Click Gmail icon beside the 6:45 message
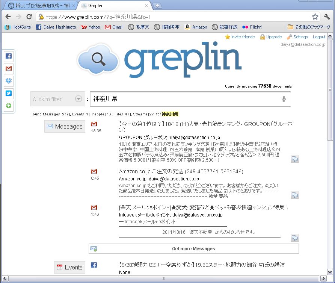The height and width of the screenshot is (283, 335). click(x=94, y=171)
